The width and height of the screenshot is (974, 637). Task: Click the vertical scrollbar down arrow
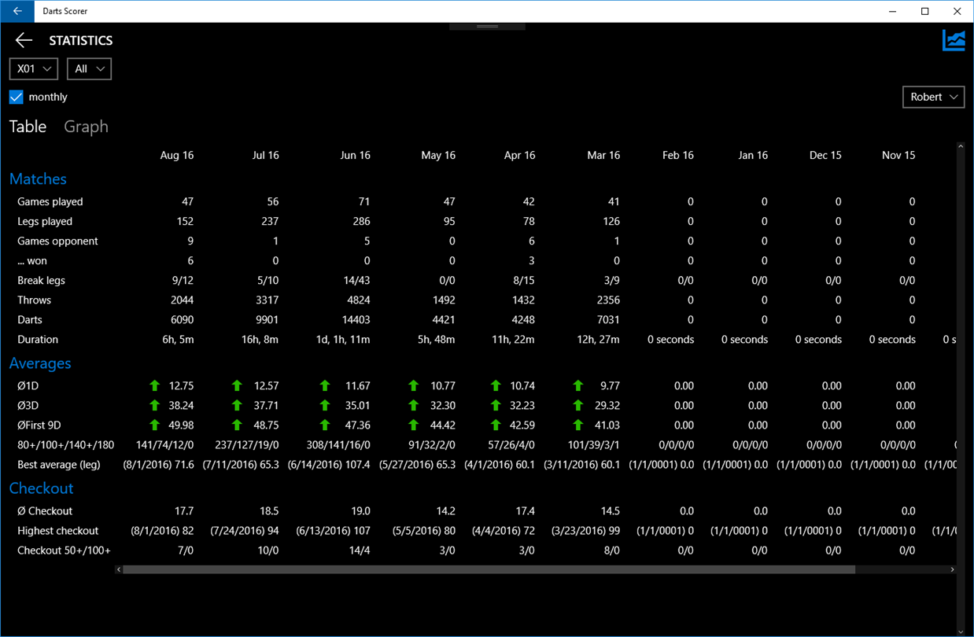[x=961, y=631]
